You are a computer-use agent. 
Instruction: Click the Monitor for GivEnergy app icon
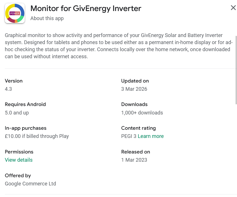click(x=15, y=13)
